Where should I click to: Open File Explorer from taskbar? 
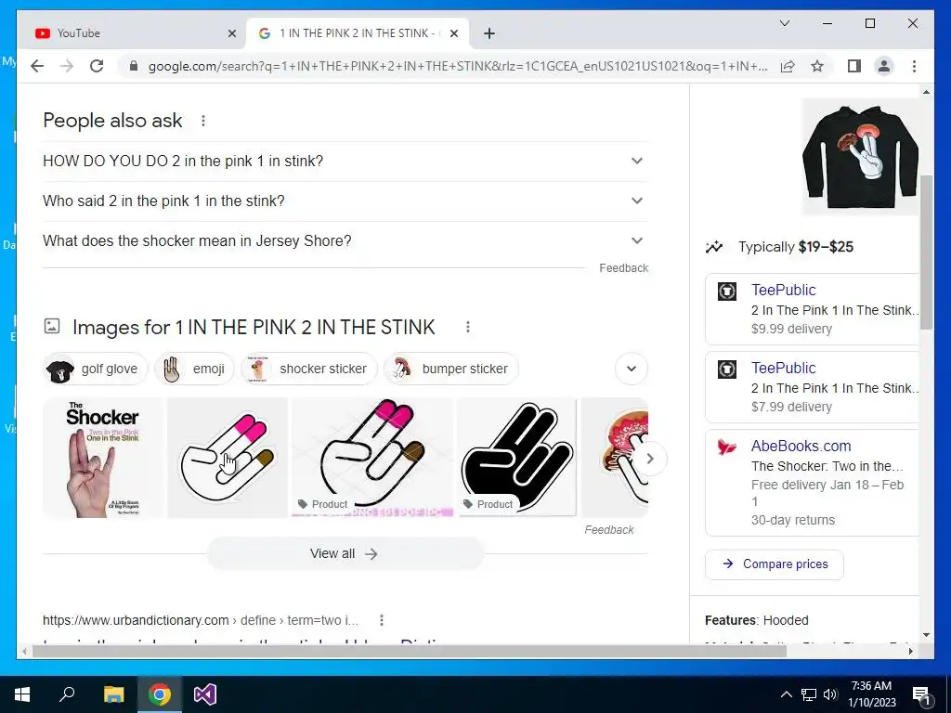(x=113, y=694)
